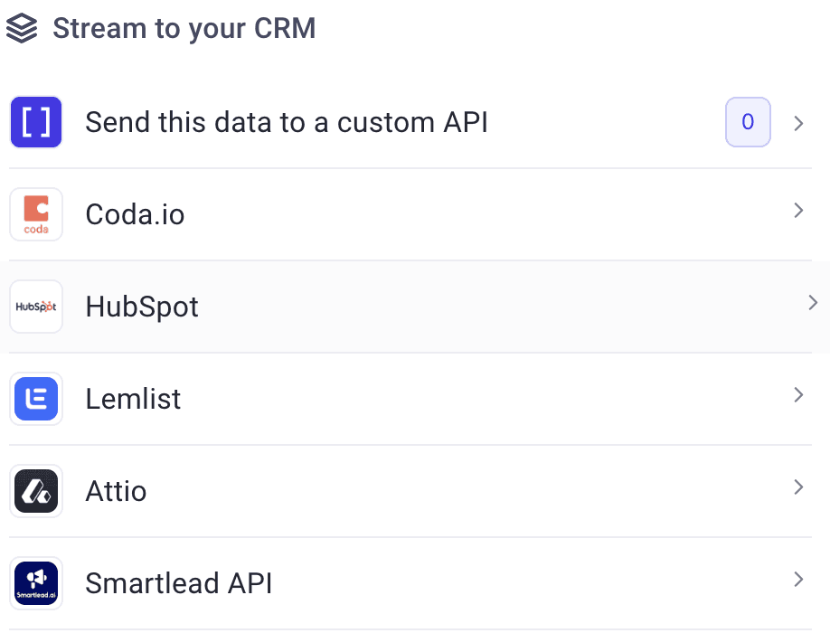Open the HubSpot integration
The image size is (830, 633).
pos(141,306)
